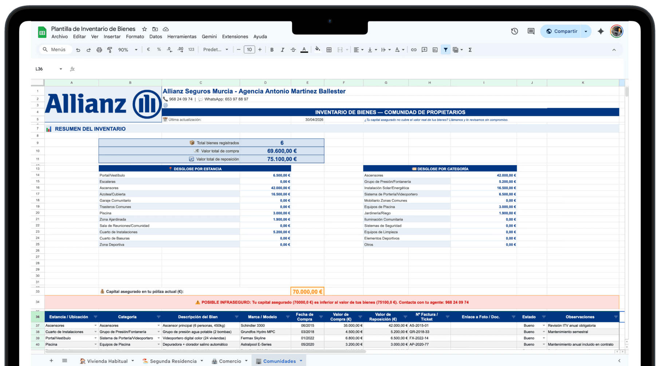This screenshot has width=661, height=366.
Task: Toggle the filter funnel button
Action: [445, 50]
